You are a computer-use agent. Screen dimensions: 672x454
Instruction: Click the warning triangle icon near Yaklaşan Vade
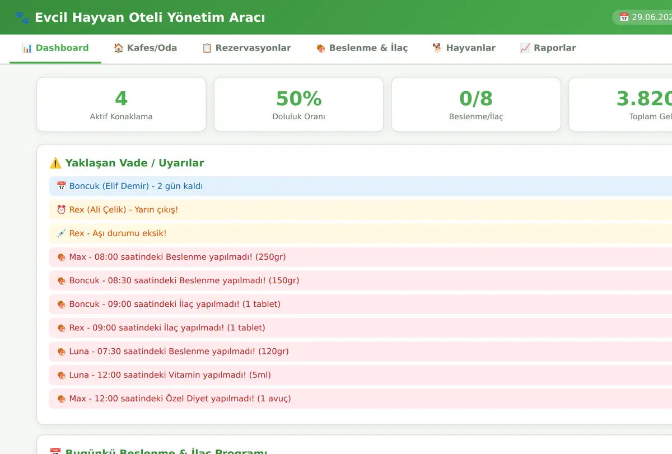(x=55, y=163)
